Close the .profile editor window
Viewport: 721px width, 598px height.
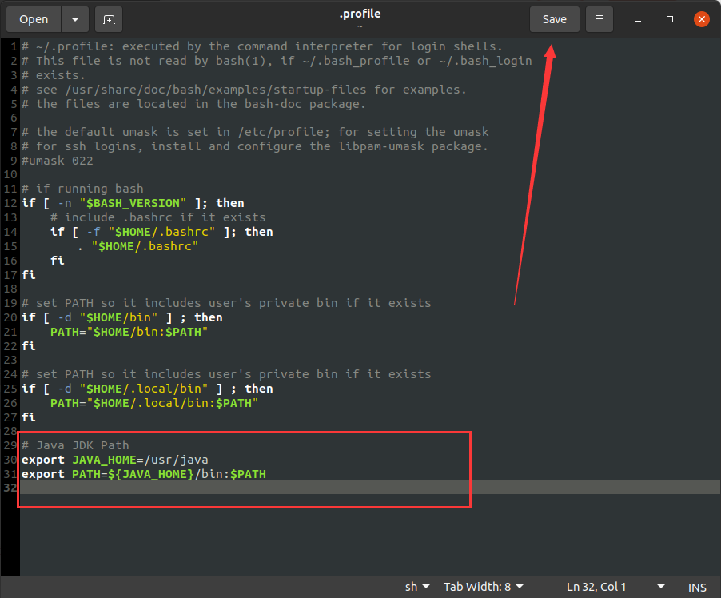coord(702,19)
